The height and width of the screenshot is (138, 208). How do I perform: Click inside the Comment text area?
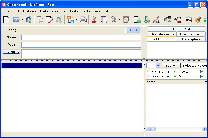click(x=177, y=50)
